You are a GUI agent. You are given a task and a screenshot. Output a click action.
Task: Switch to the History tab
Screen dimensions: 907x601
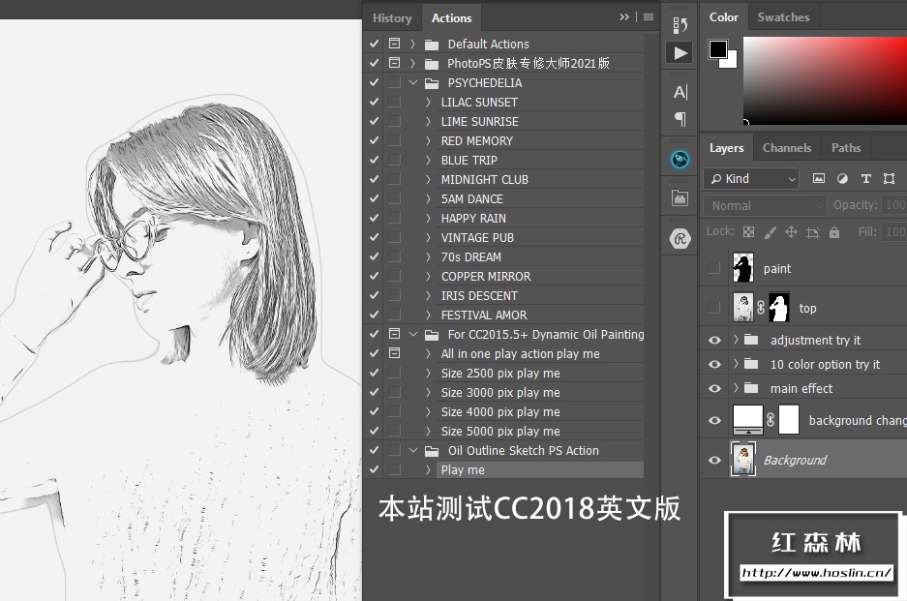click(x=392, y=18)
